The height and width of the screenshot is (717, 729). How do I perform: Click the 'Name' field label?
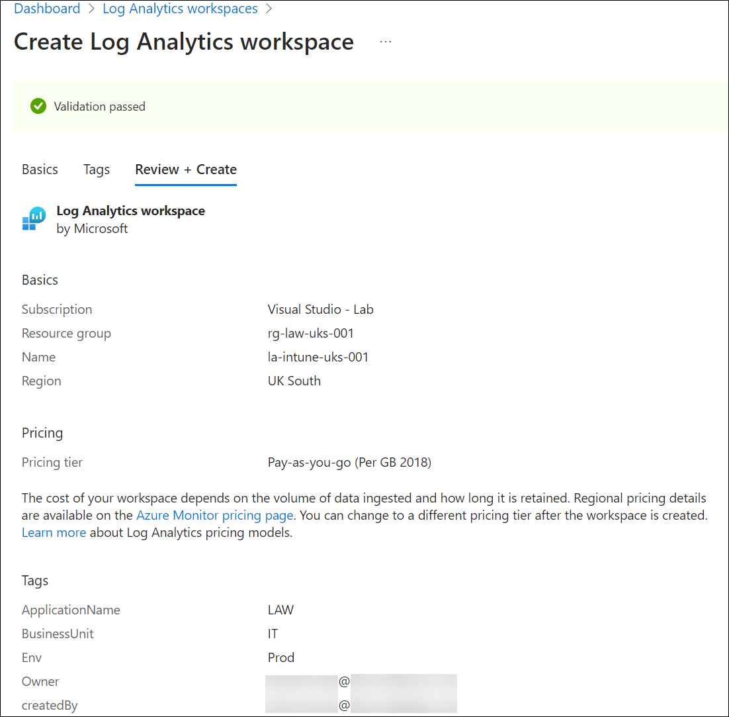38,357
